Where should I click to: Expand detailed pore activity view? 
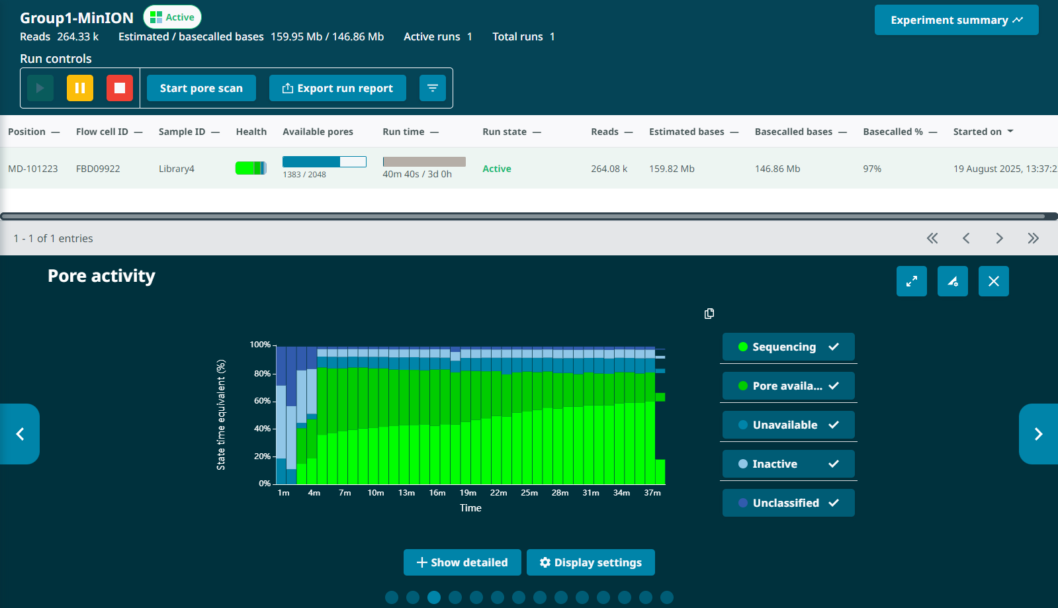point(462,562)
